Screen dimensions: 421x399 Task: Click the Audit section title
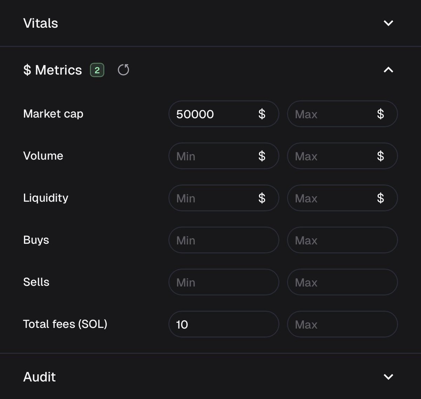[x=40, y=377]
